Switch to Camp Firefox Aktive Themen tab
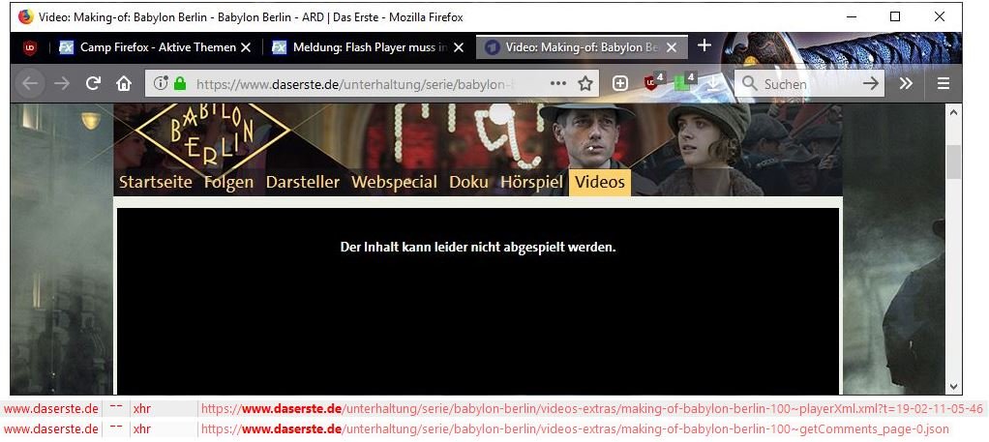Screen dimensions: 989x442 (148, 47)
